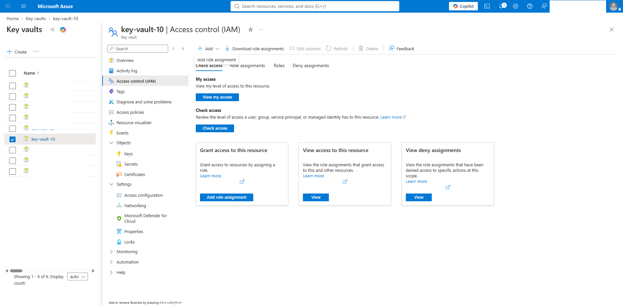The width and height of the screenshot is (623, 306).
Task: Click the blue Check access button
Action: [215, 128]
